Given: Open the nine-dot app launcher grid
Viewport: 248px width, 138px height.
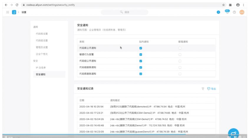Looking at the screenshot, I should [x=7, y=12].
